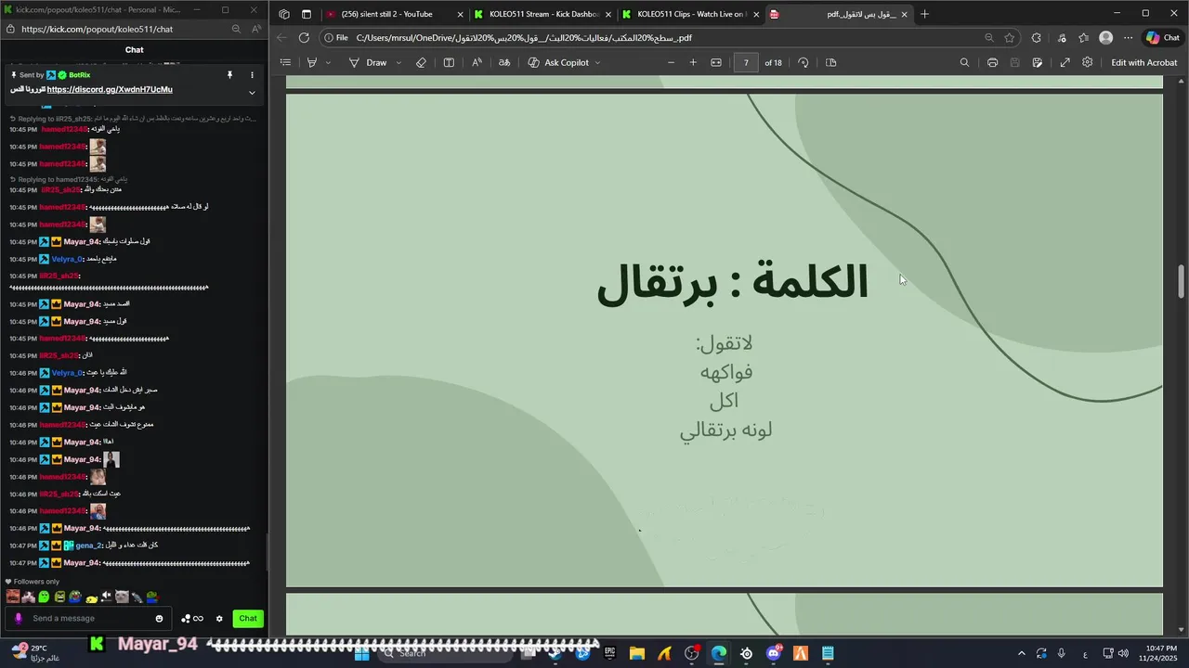Screen dimensions: 1189x668
Task: Rotate the PDF page
Action: tap(804, 62)
